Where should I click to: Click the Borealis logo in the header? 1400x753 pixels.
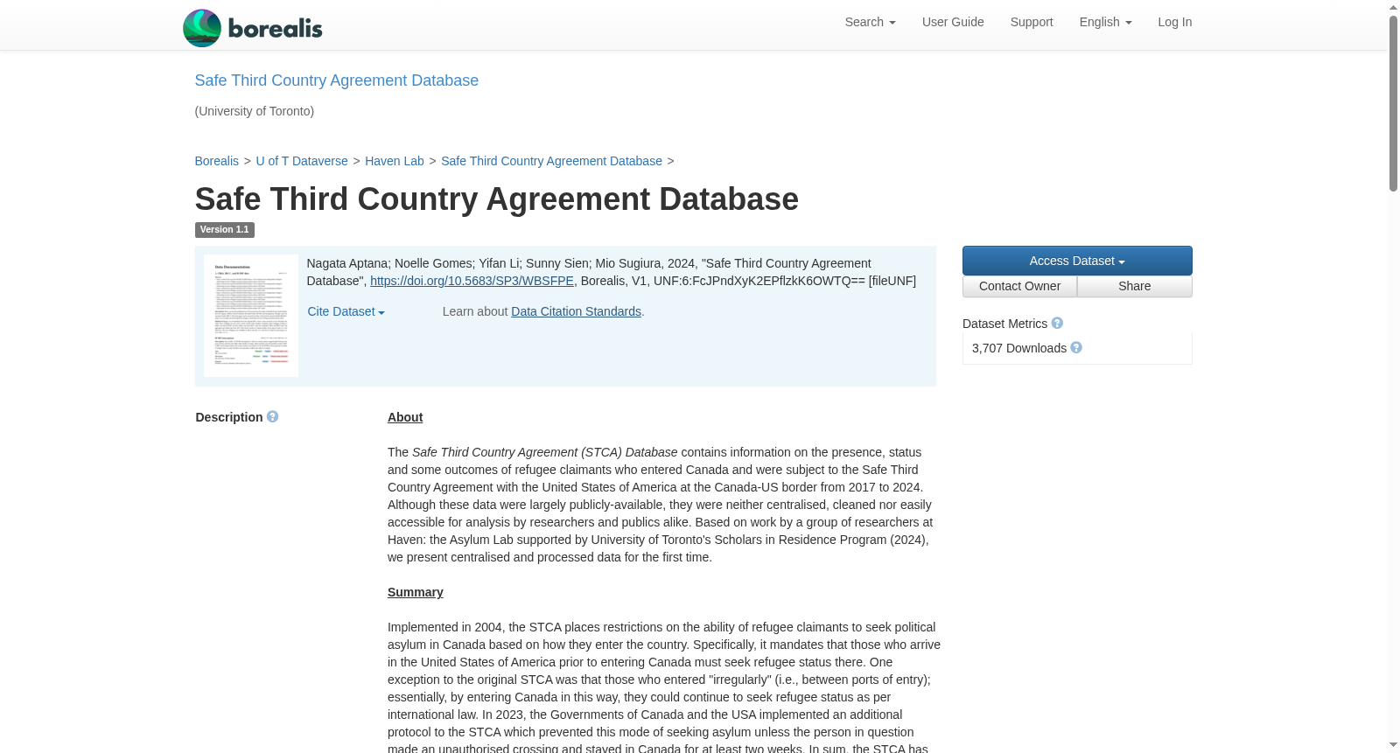253,28
